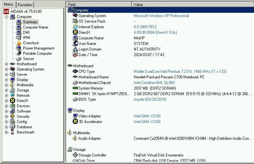Select DMI in the tree

click(26, 32)
